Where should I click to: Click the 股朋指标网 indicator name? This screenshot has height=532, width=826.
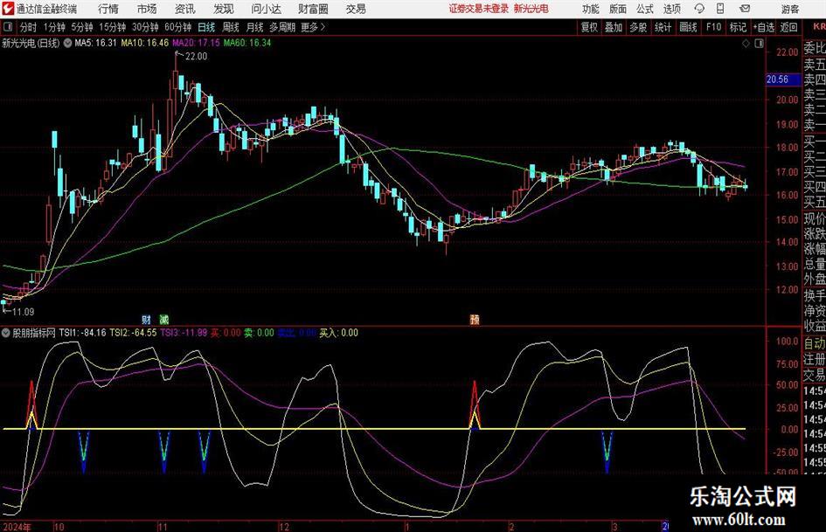coord(34,333)
